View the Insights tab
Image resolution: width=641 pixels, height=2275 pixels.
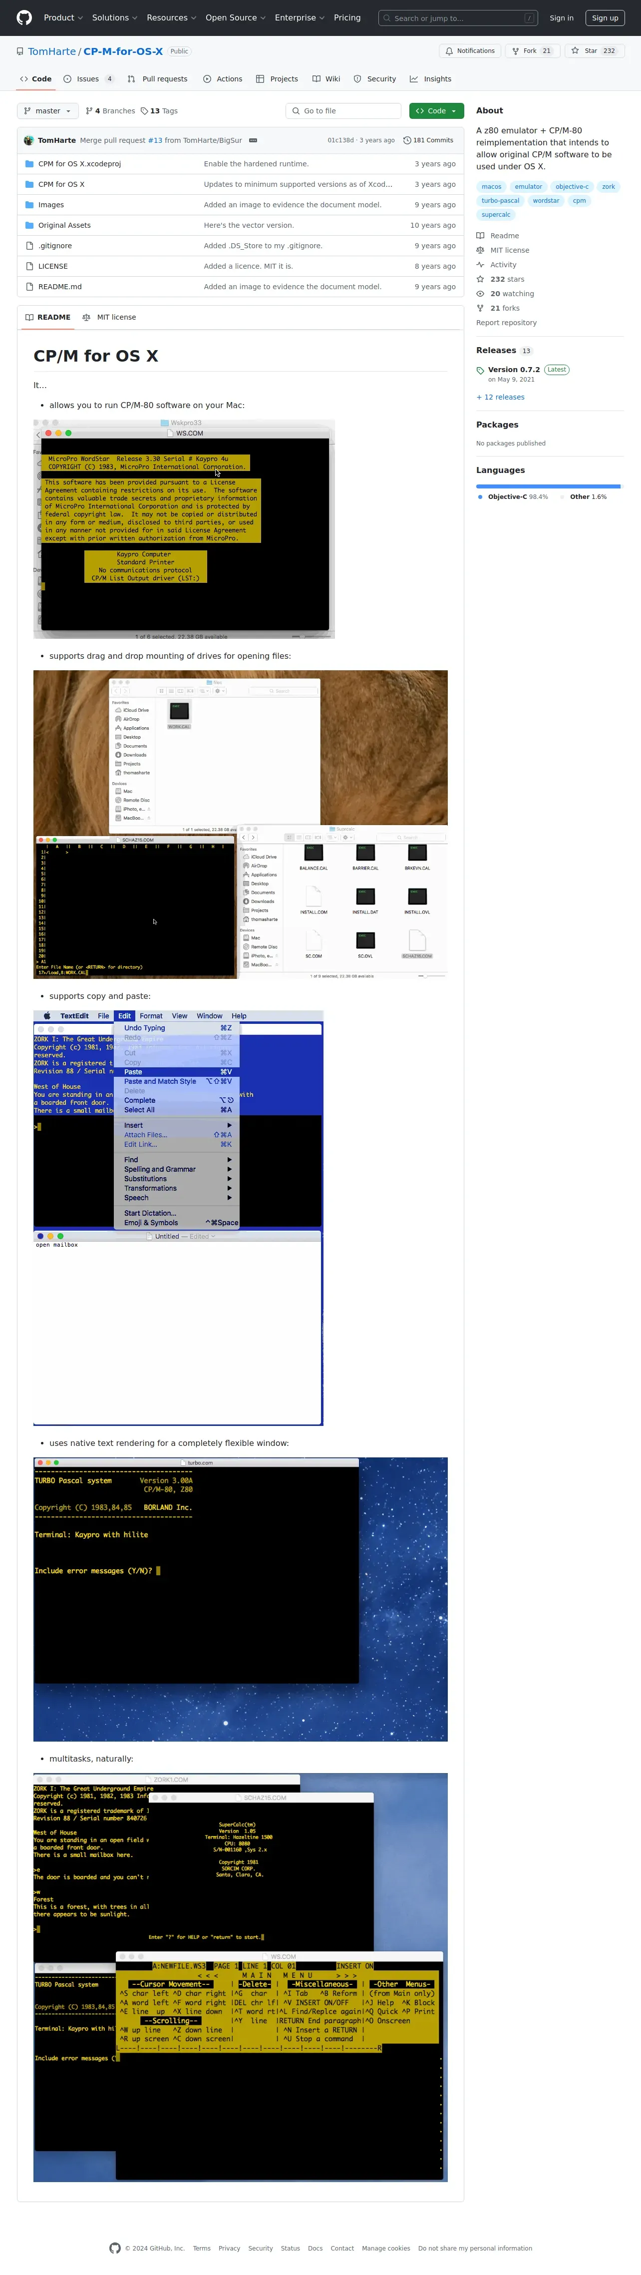[431, 78]
